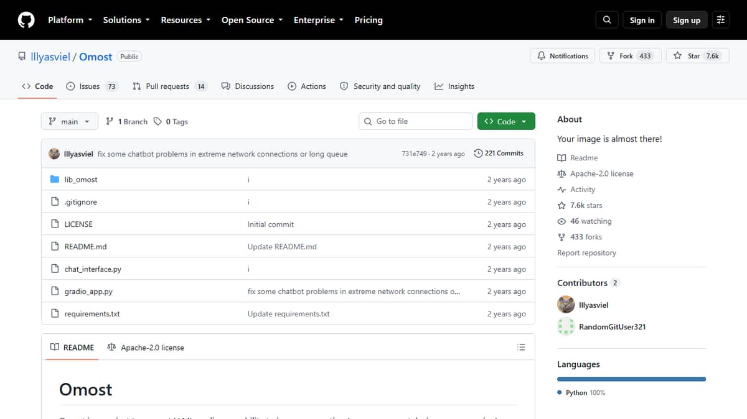The image size is (747, 419).
Task: Switch to the Pull requests tab
Action: [169, 86]
